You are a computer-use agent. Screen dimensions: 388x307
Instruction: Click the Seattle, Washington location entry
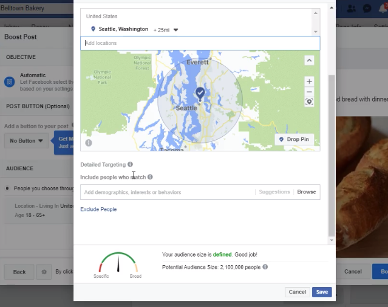123,29
